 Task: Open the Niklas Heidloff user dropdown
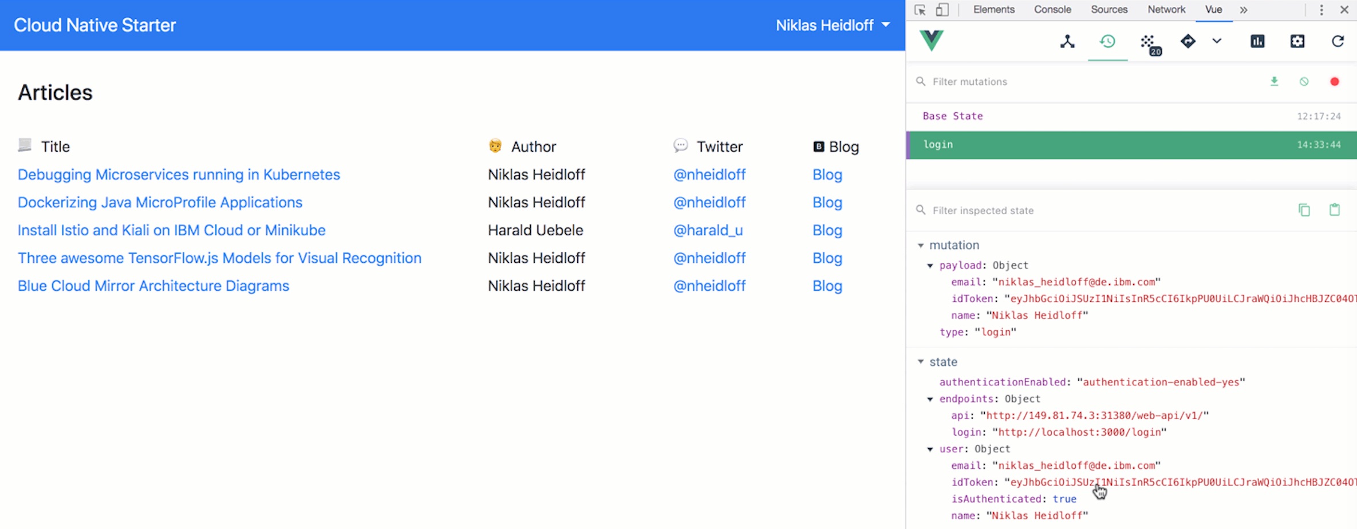(x=833, y=25)
